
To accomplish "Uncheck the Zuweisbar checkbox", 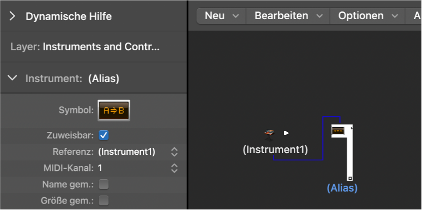I will coord(104,135).
